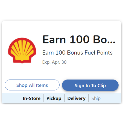This screenshot has width=123, height=123.
Task: Select the In-Store availability label
Action: pos(31,98)
